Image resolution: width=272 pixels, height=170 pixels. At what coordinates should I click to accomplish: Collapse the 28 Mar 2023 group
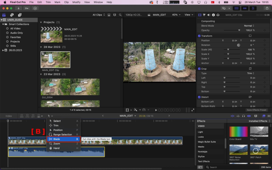pyautogui.click(x=41, y=47)
